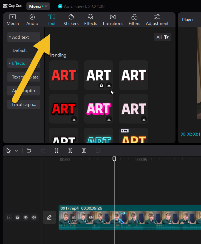Image resolution: width=201 pixels, height=244 pixels.
Task: Open the Menu dropdown
Action: click(38, 6)
